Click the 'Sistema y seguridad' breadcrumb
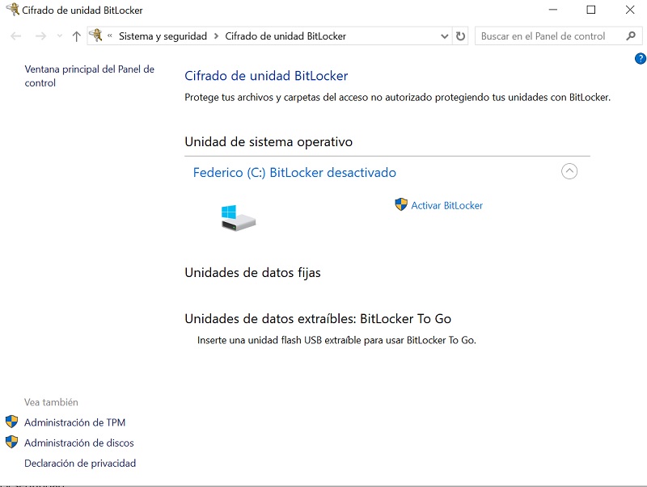Viewport: 647px width, 487px height. pyautogui.click(x=163, y=36)
